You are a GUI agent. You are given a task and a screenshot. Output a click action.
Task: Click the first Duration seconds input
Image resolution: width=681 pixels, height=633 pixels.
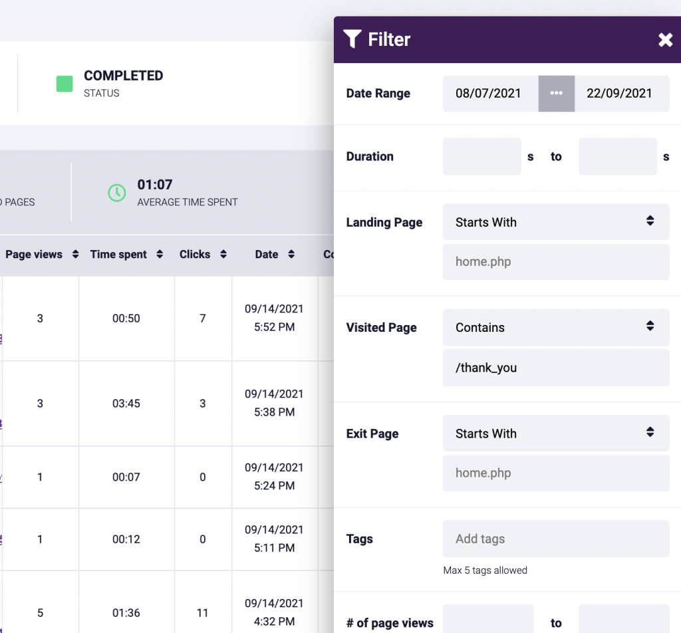481,156
